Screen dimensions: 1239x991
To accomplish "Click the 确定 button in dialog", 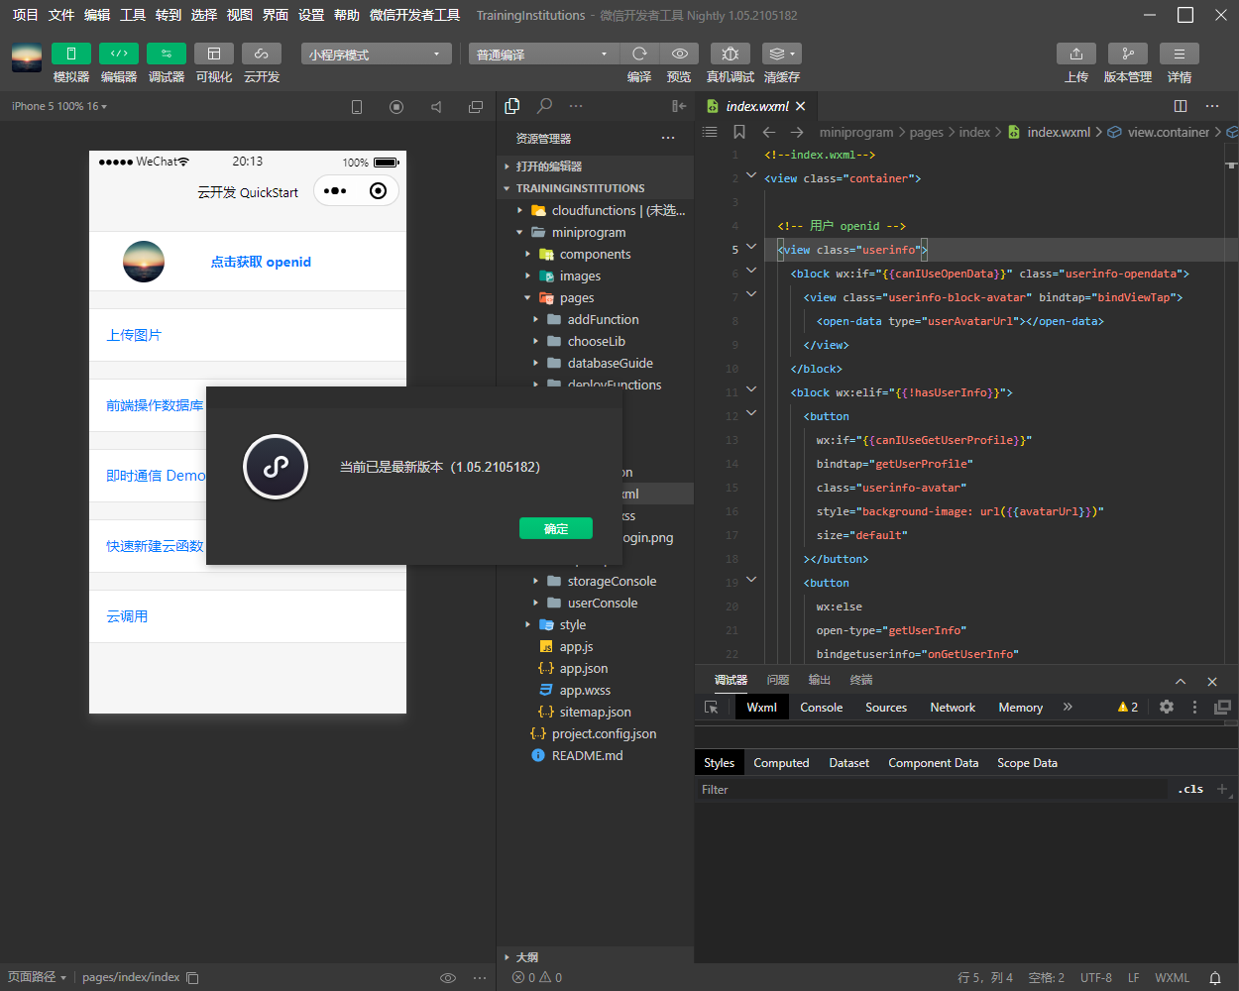I will tap(556, 528).
